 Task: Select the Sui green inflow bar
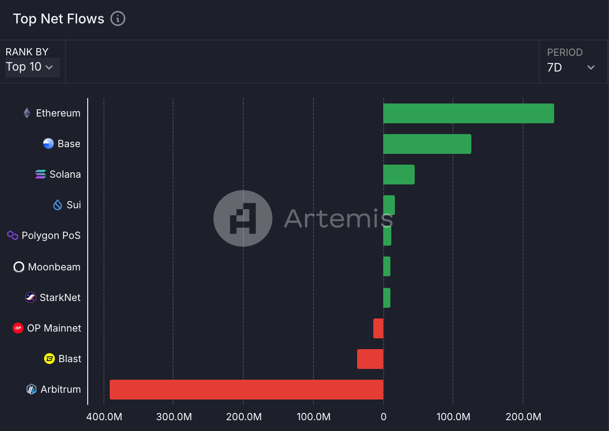click(x=389, y=205)
